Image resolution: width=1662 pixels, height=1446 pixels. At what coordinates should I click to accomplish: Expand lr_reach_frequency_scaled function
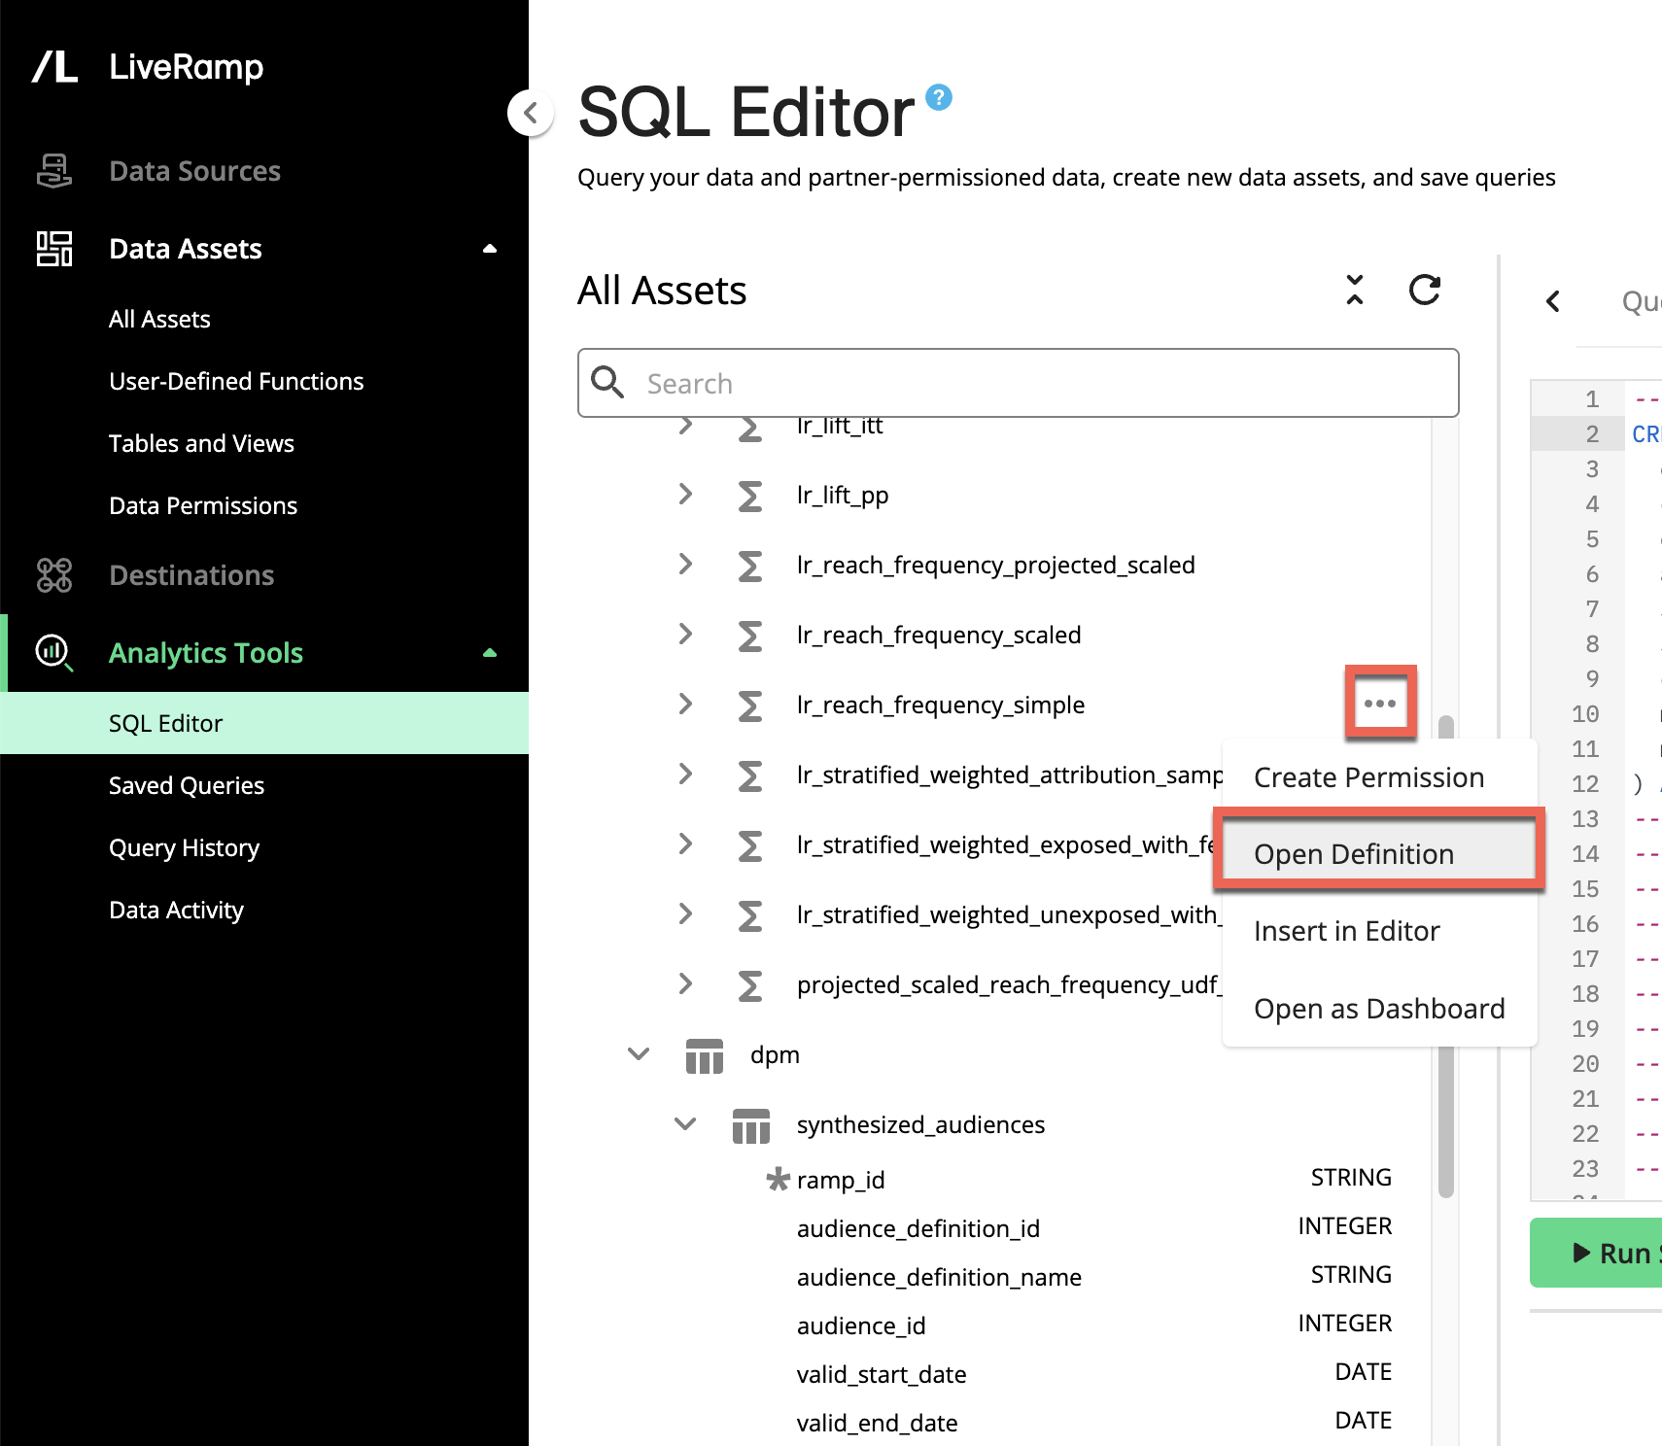[x=685, y=634]
